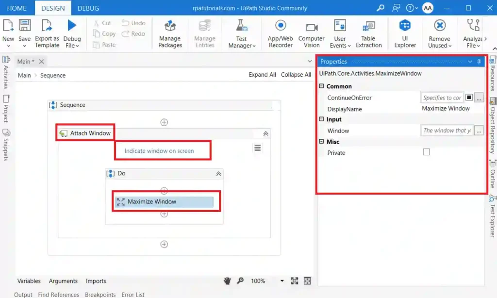Expand ribbon overflow arrow after Analyze File

coord(485,39)
